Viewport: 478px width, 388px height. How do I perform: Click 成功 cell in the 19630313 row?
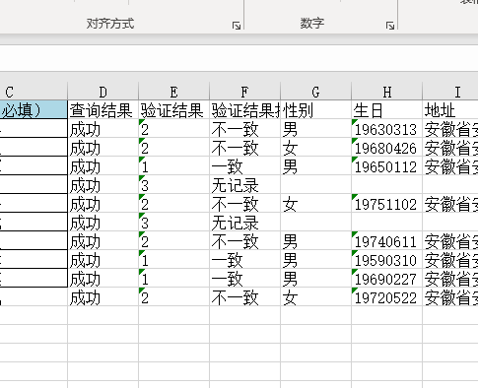point(102,129)
